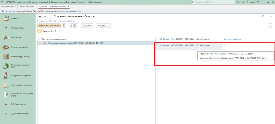Open the history clock icon
Viewport: 275px width, 124px height.
(243, 2)
